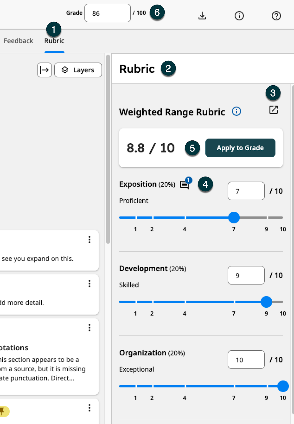Click the yellow pin icon on card
The image size is (294, 424).
(3, 411)
